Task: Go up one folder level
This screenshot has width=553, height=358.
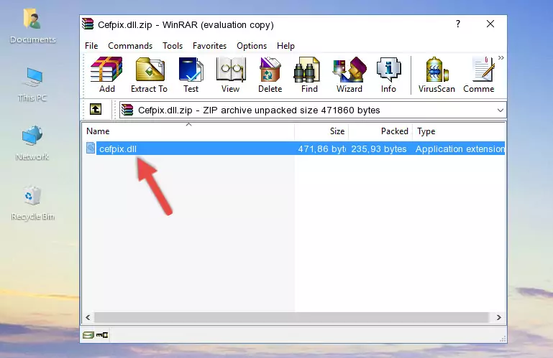Action: pyautogui.click(x=96, y=110)
